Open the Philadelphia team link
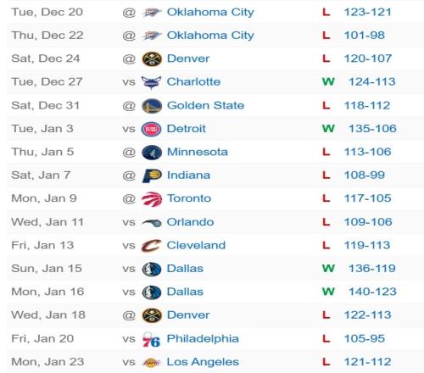The height and width of the screenshot is (373, 424). point(203,338)
